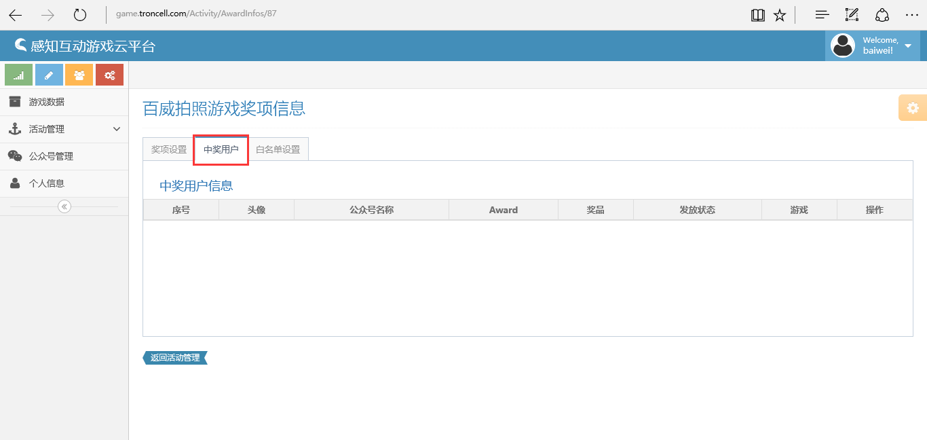Click 发放状态 column header
The width and height of the screenshot is (927, 440).
click(x=698, y=210)
